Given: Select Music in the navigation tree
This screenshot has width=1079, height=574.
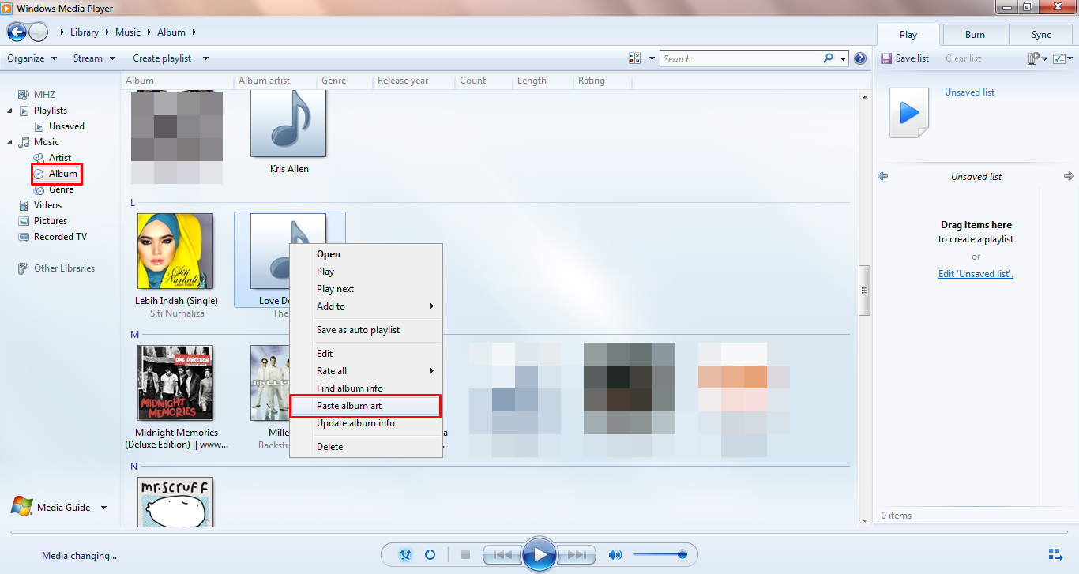Looking at the screenshot, I should click(47, 142).
